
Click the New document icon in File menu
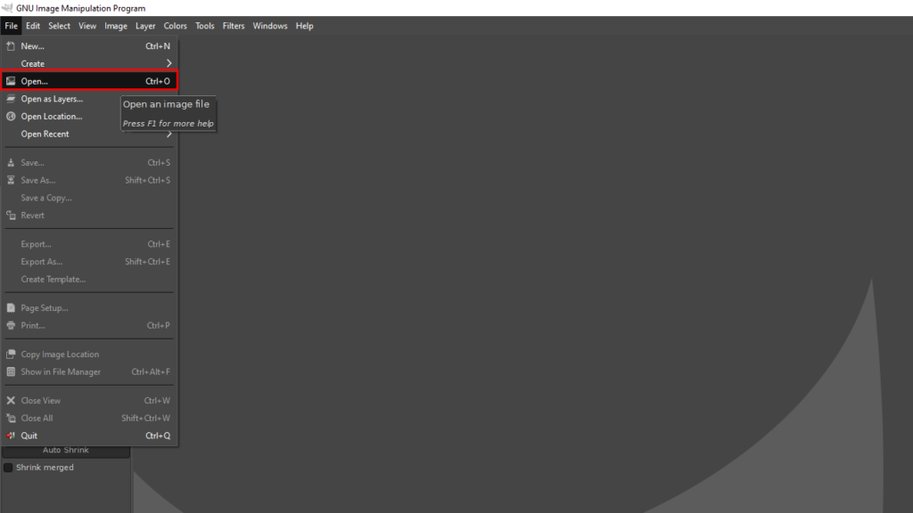(x=11, y=46)
